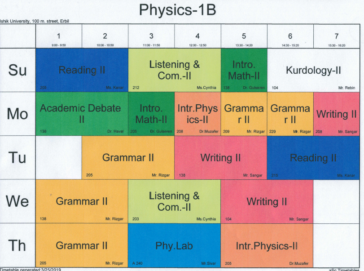The width and height of the screenshot is (364, 271).
Task: Click Sunday Intro. Math-II cell
Action: click(244, 70)
